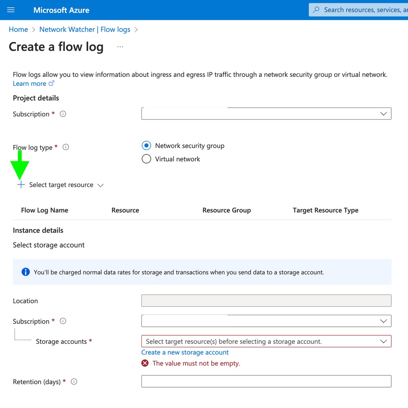Image resolution: width=408 pixels, height=408 pixels.
Task: Click info icon beside Flow log type
Action: [66, 147]
